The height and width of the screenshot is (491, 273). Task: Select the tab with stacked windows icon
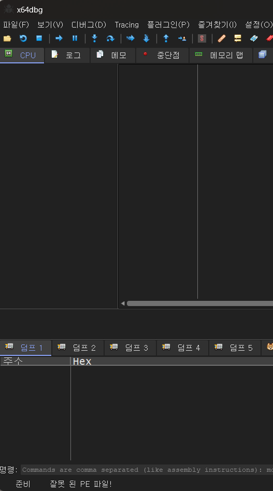[263, 55]
